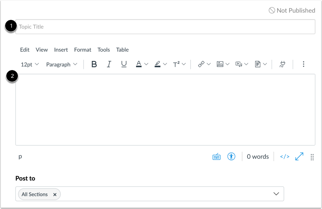322x209 pixels.
Task: Show more toolbar options (three dots)
Action: (x=304, y=64)
